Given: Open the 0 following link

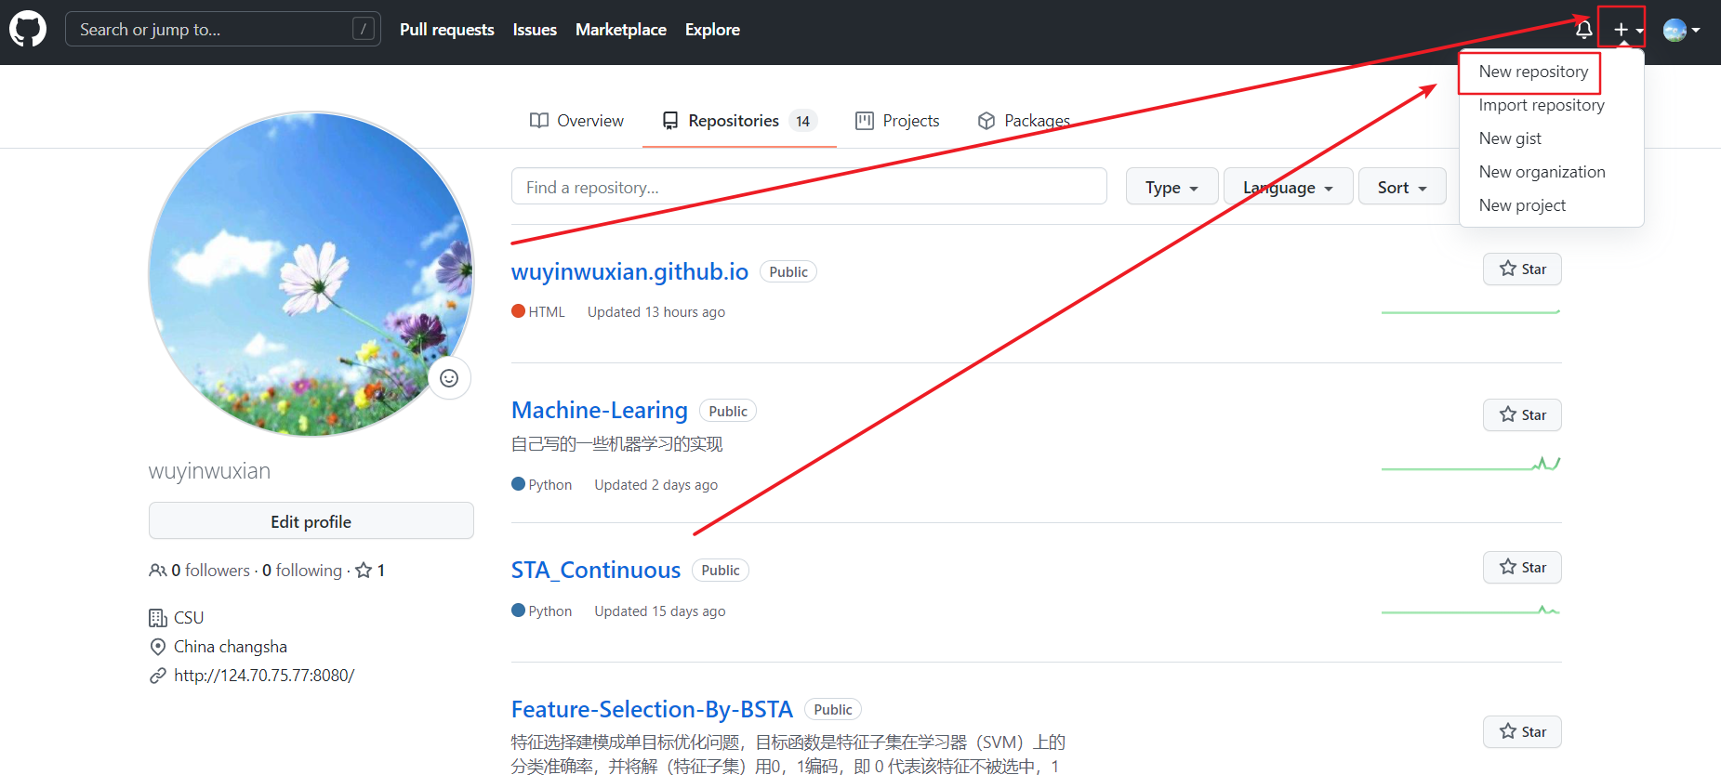Looking at the screenshot, I should click(x=302, y=571).
